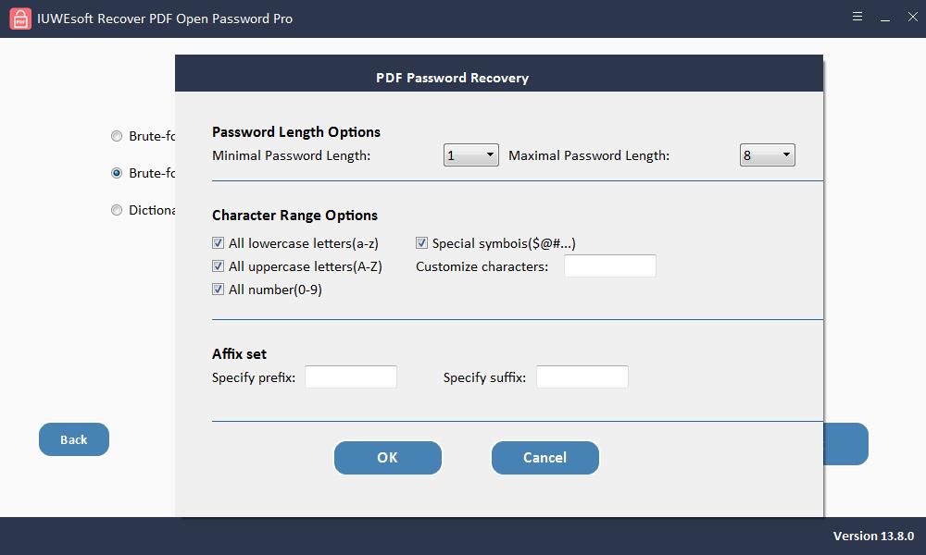Screen dimensions: 926x555
Task: Confirm settings with OK button
Action: coord(387,458)
